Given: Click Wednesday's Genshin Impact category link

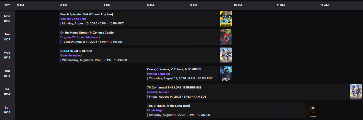Looking at the screenshot, I should 71,55.
